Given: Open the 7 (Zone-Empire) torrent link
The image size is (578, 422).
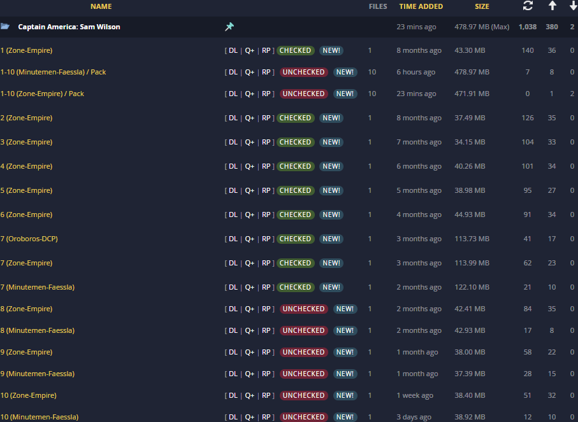Looking at the screenshot, I should point(27,264).
